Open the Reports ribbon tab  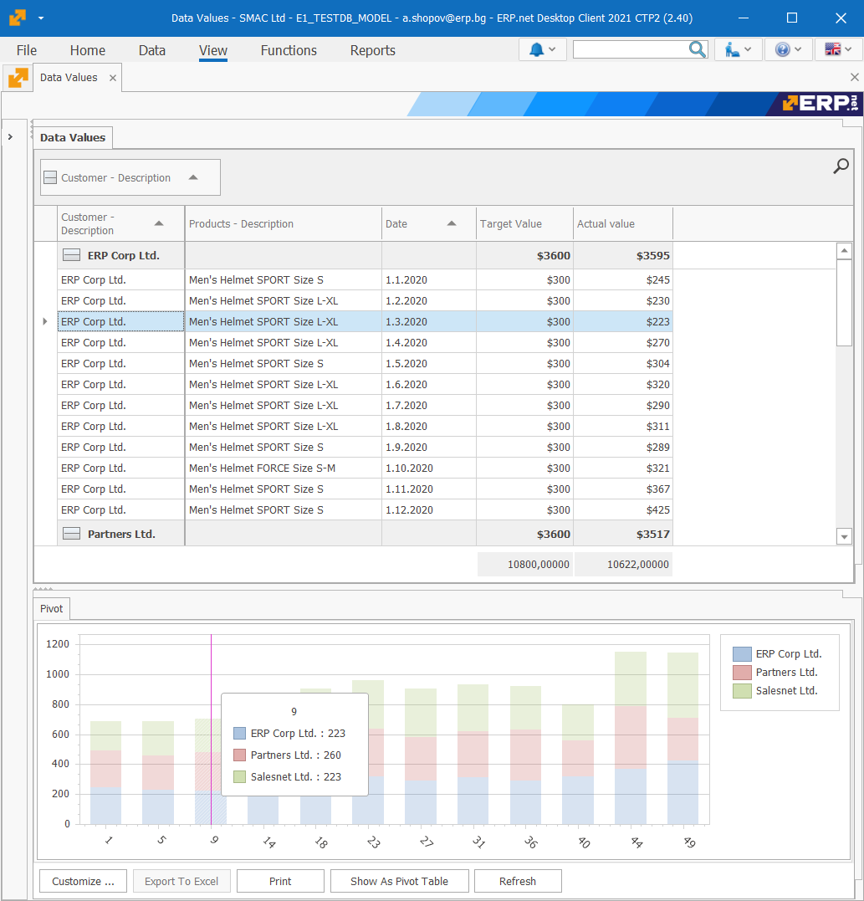pos(373,50)
